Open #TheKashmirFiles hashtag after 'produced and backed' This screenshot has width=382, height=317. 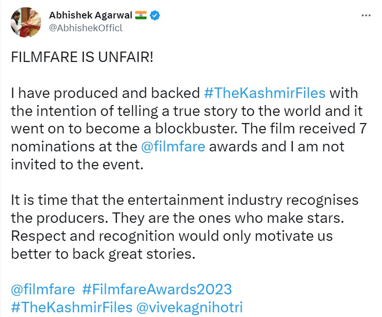click(x=264, y=93)
